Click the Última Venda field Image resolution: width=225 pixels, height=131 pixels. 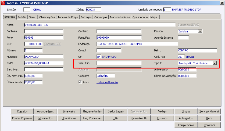coord(33,82)
